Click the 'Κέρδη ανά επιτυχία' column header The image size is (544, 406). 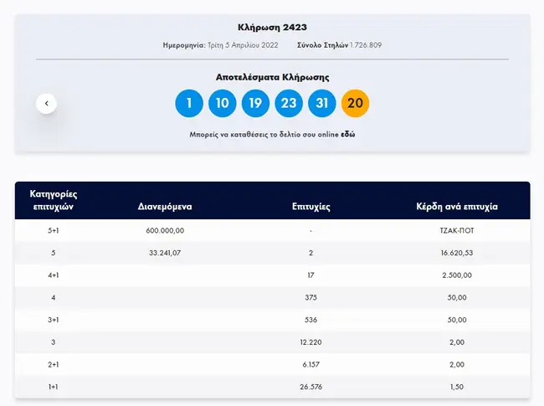457,204
